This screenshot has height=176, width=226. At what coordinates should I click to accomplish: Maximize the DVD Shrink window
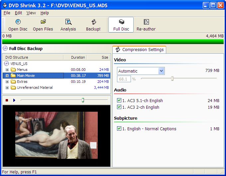213,5
